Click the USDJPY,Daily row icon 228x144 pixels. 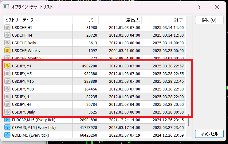point(7,112)
